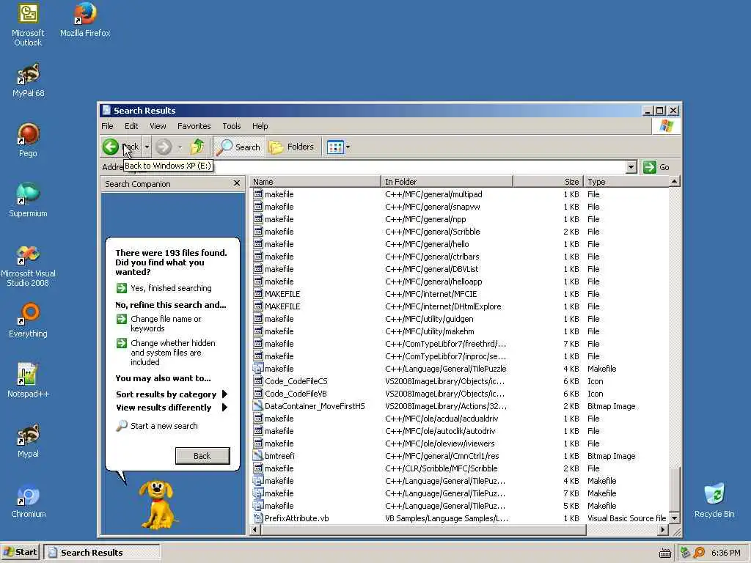Screen dimensions: 751x563
Task: Open the Views icon dropdown
Action: (x=339, y=147)
